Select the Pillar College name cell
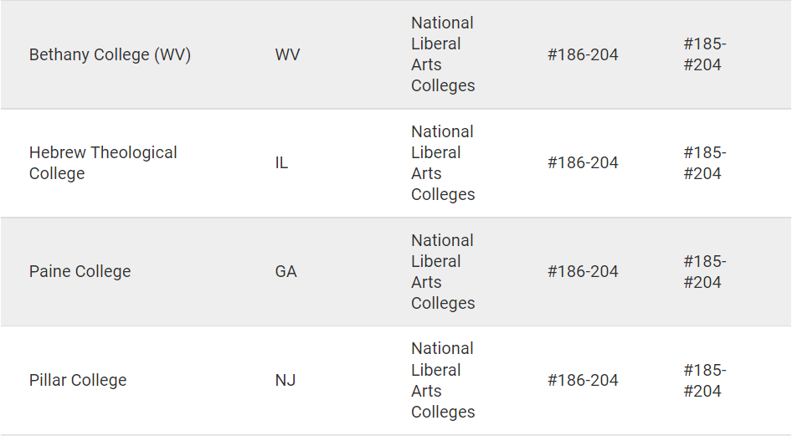The width and height of the screenshot is (792, 436). point(78,380)
